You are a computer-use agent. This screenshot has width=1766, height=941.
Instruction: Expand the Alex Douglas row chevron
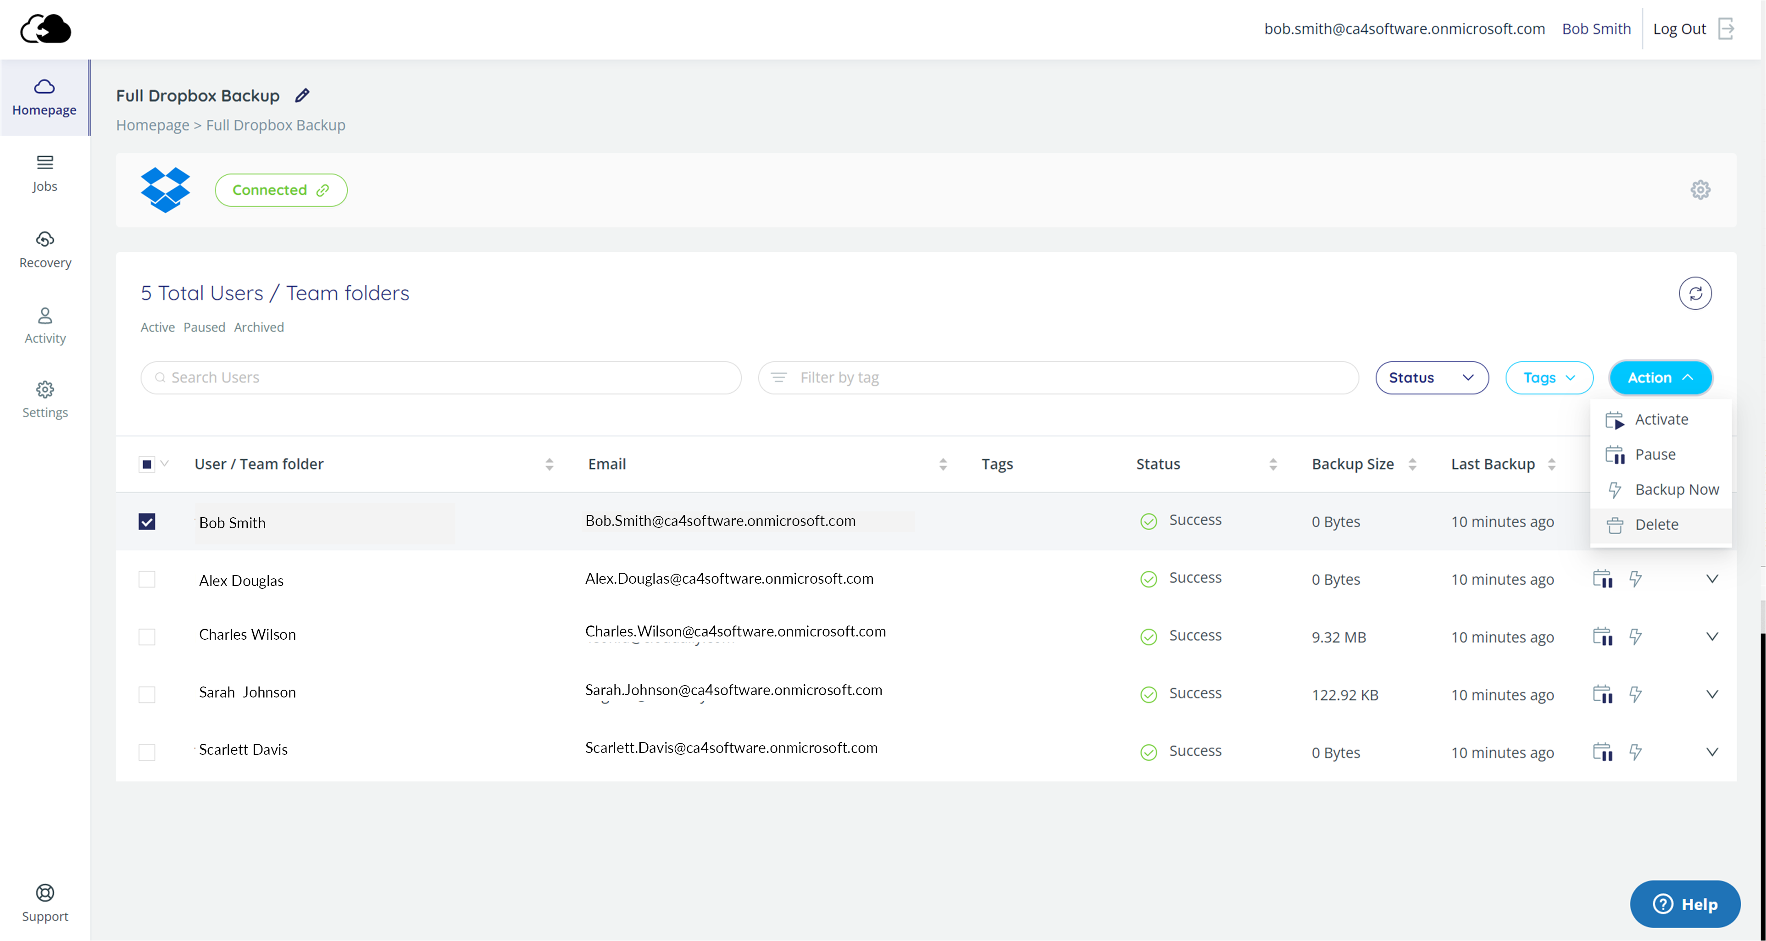1712,578
